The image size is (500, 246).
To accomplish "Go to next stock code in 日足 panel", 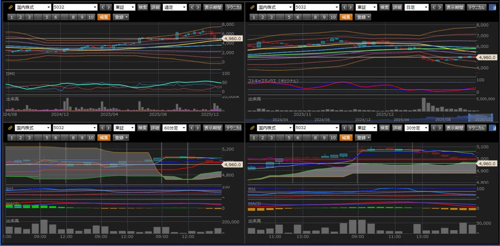I will [x=350, y=7].
